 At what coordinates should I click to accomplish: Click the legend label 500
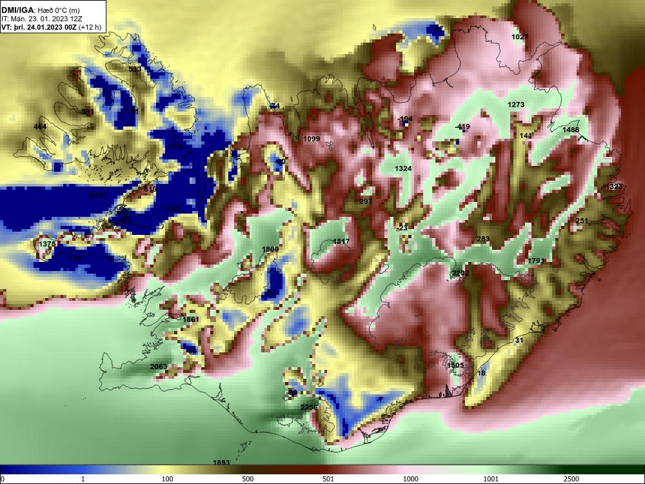coord(248,479)
